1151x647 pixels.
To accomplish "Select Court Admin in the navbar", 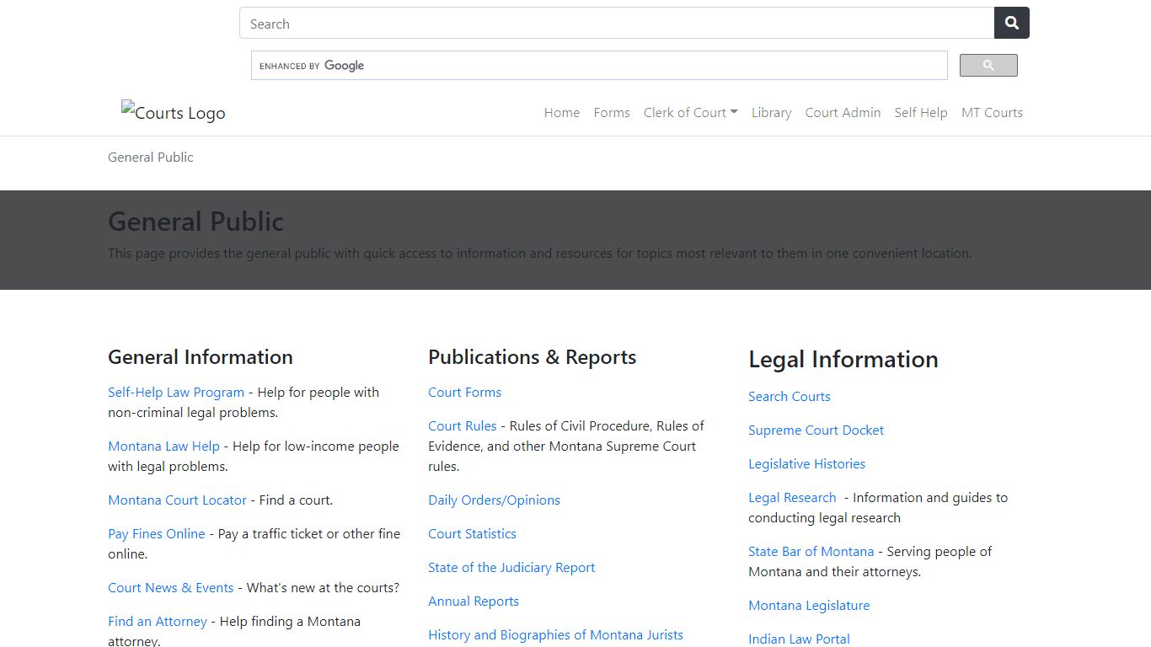I will point(843,113).
